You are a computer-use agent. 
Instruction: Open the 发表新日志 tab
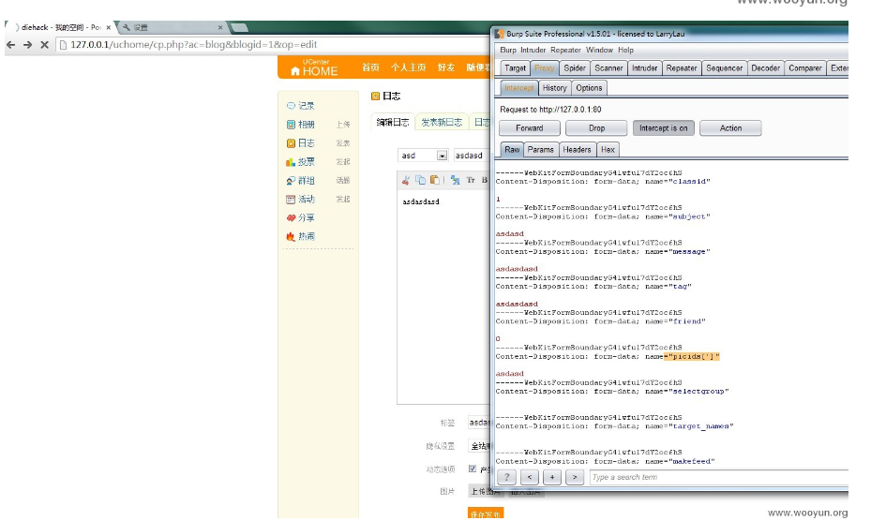tap(442, 122)
